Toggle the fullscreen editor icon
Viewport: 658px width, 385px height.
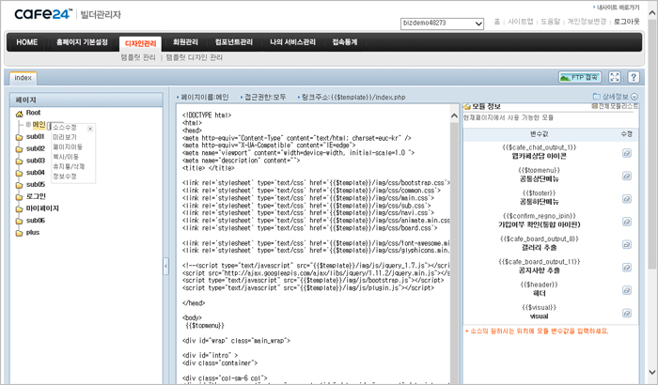(x=615, y=77)
